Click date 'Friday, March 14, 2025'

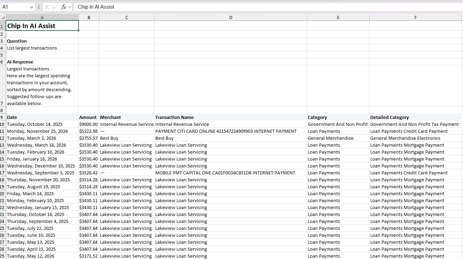point(42,193)
